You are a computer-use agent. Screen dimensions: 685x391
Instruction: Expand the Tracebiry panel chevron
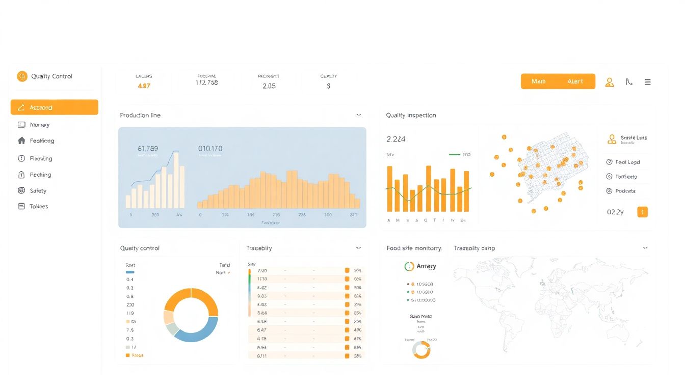(358, 248)
